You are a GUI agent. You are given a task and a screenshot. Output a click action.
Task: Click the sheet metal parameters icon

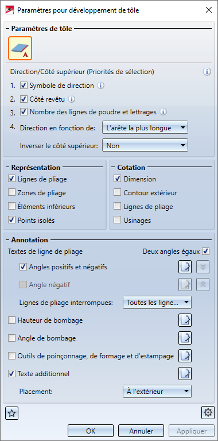coord(20,48)
